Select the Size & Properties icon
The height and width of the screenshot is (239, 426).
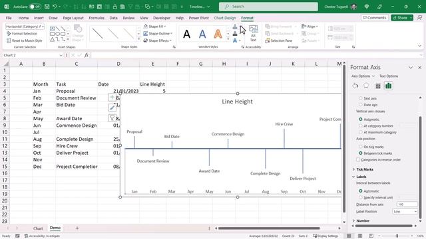pos(377,86)
